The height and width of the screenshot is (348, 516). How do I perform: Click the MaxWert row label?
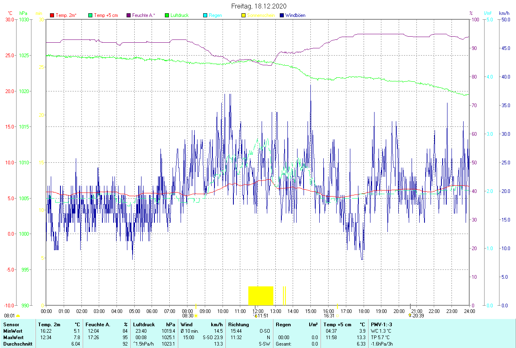click(x=13, y=338)
